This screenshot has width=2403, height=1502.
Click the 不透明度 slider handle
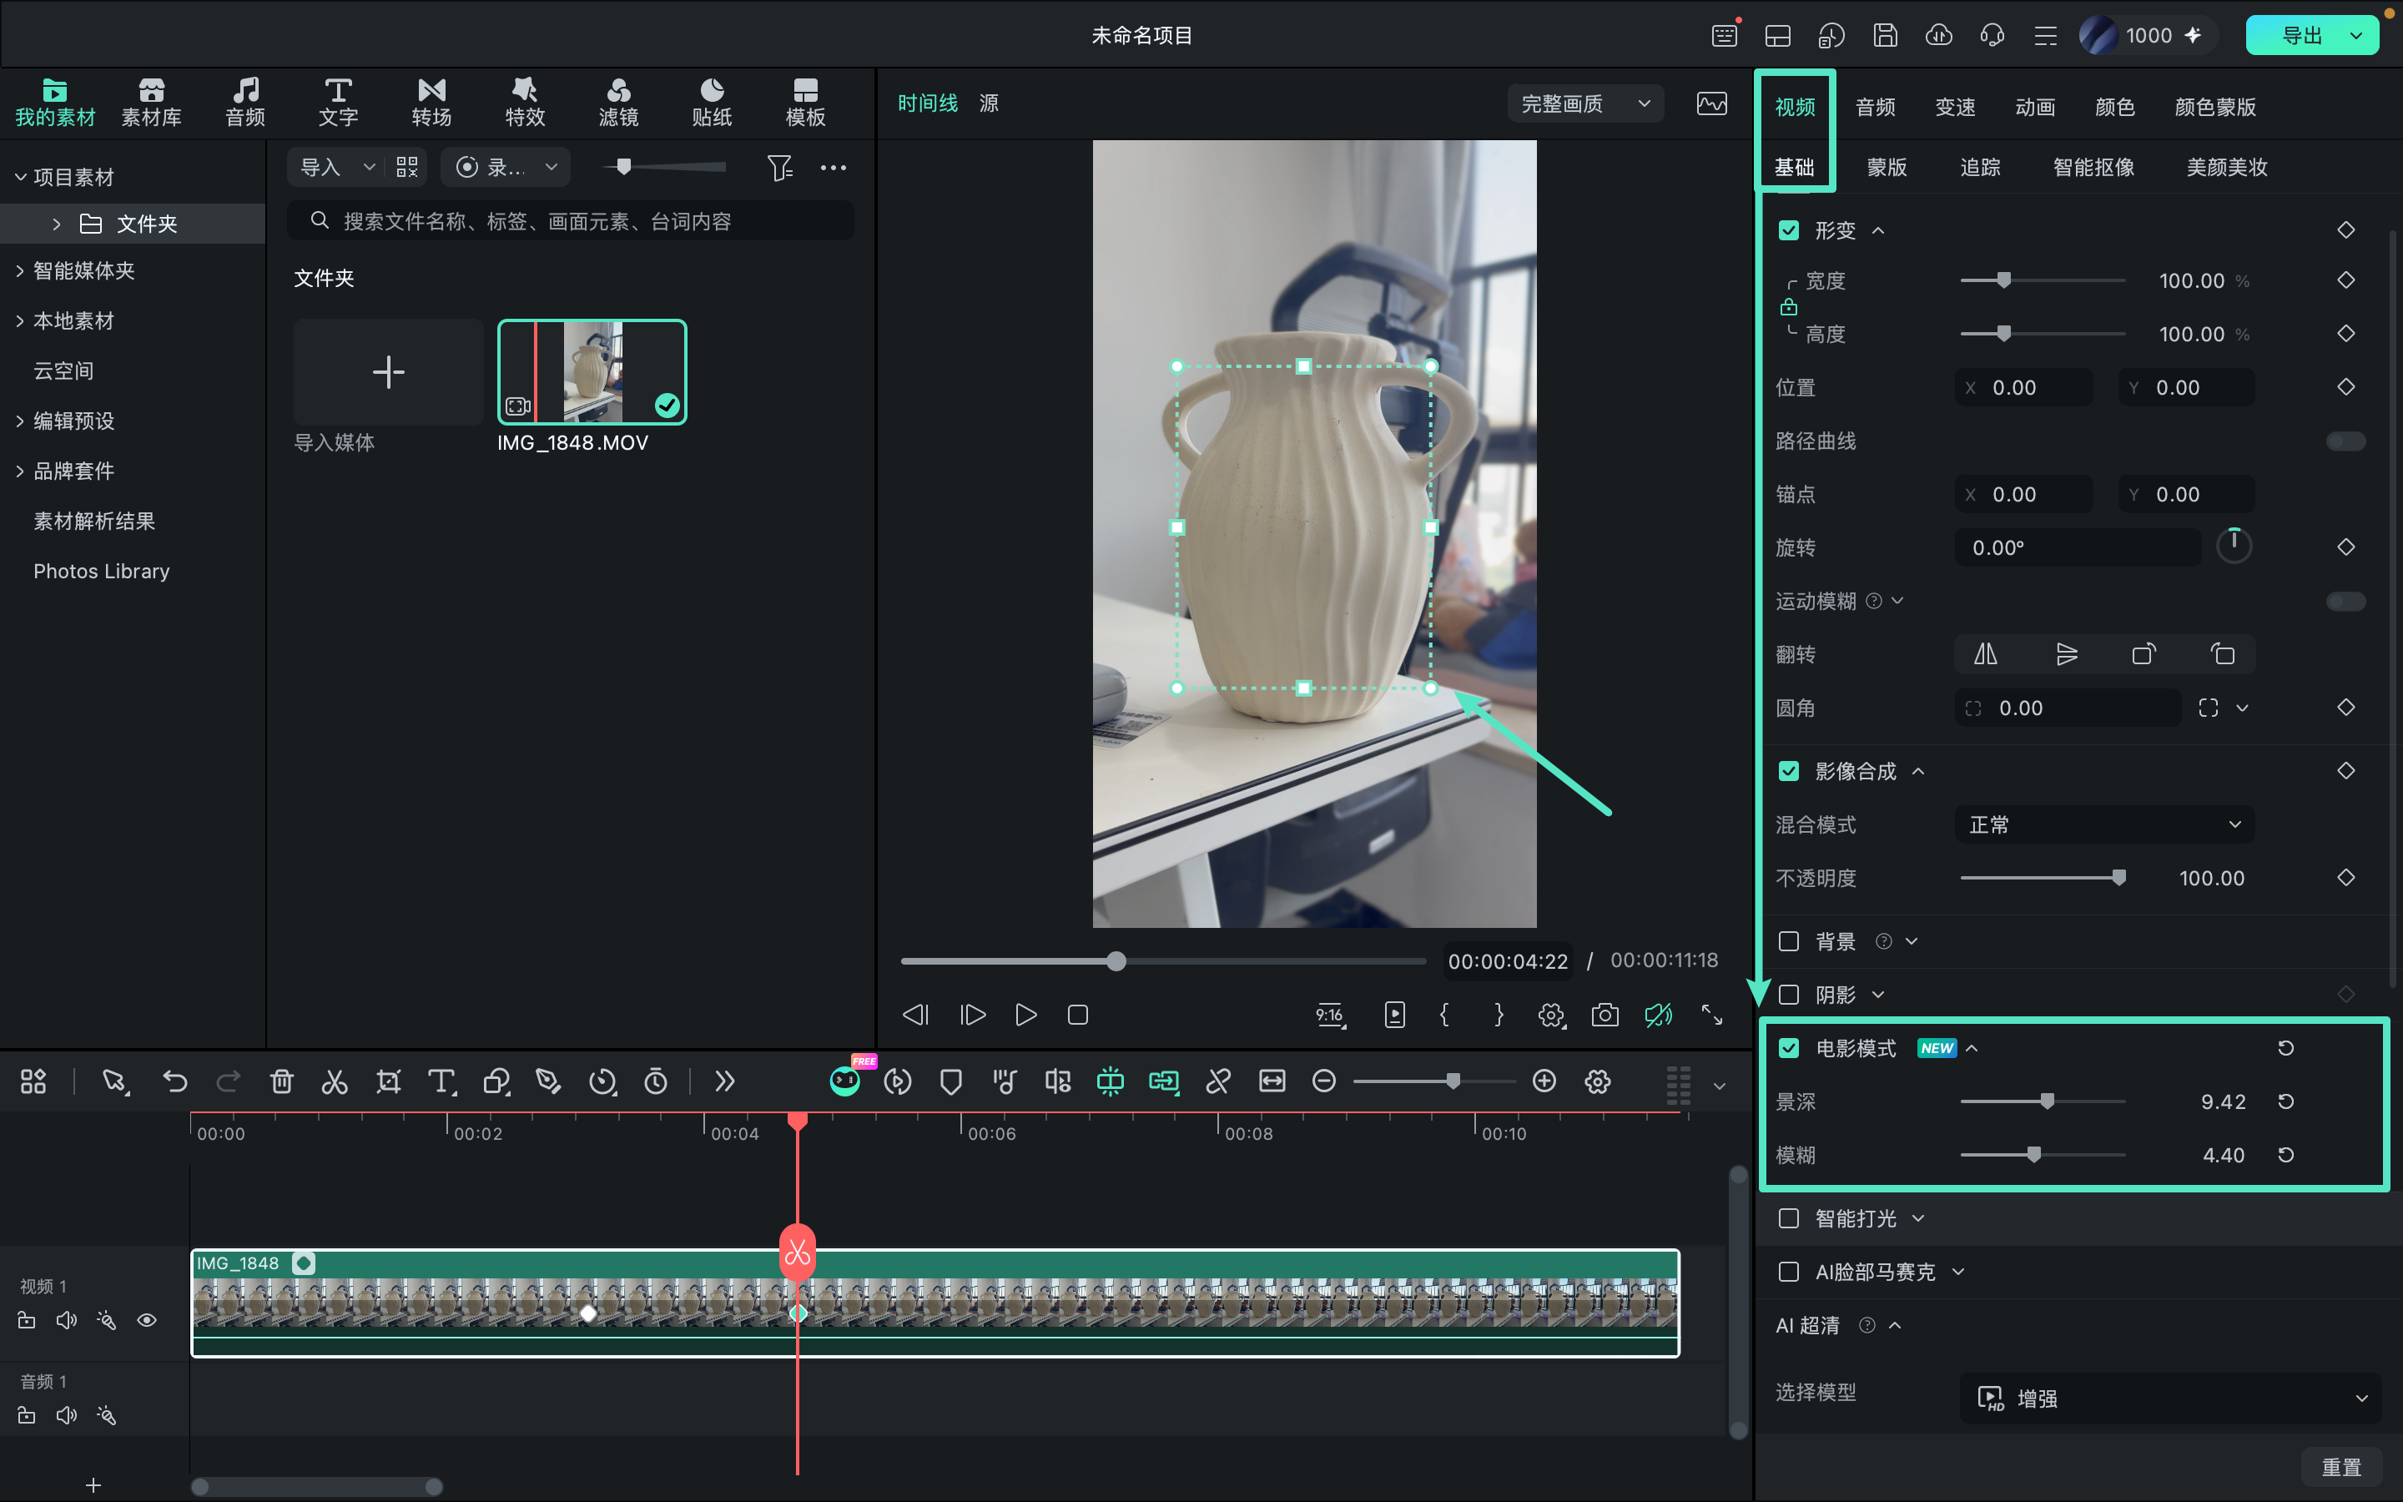(2119, 878)
